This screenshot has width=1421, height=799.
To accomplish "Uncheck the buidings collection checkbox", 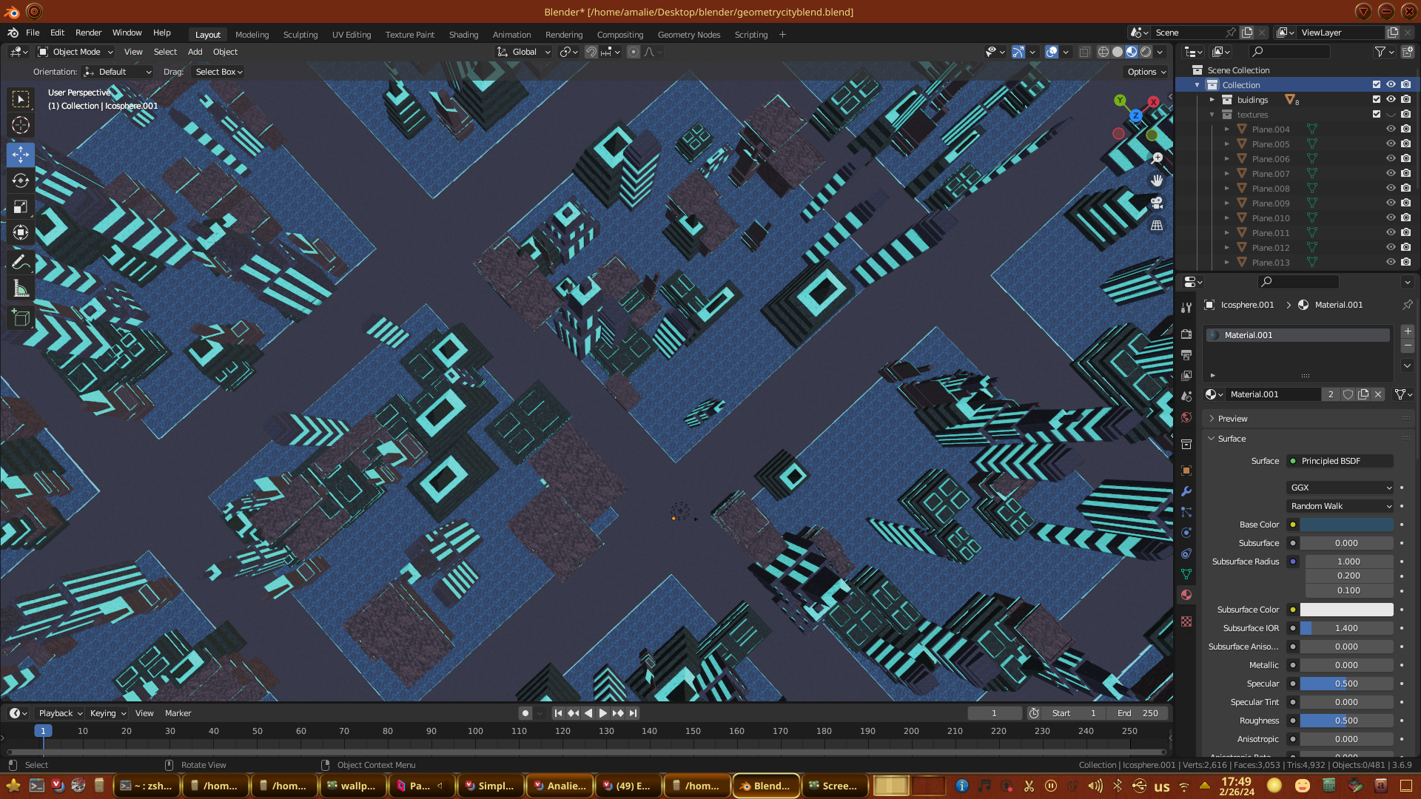I will [x=1377, y=99].
